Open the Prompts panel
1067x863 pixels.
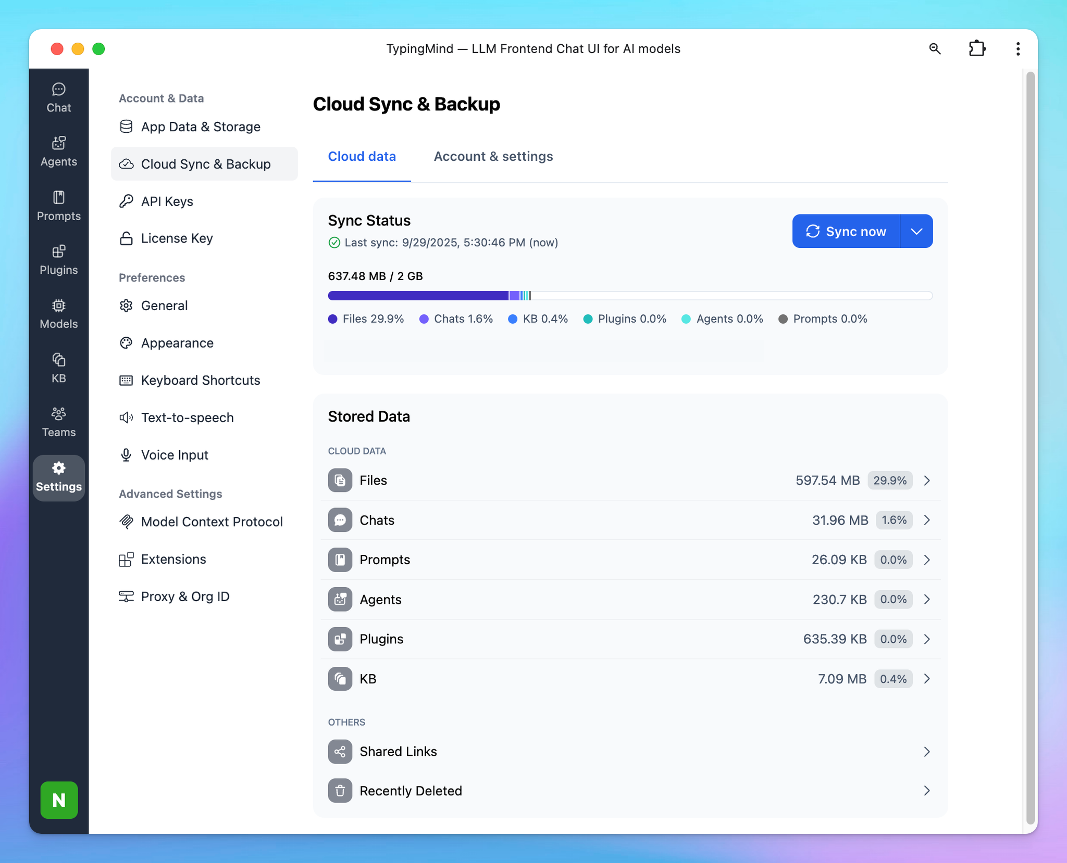coord(58,205)
